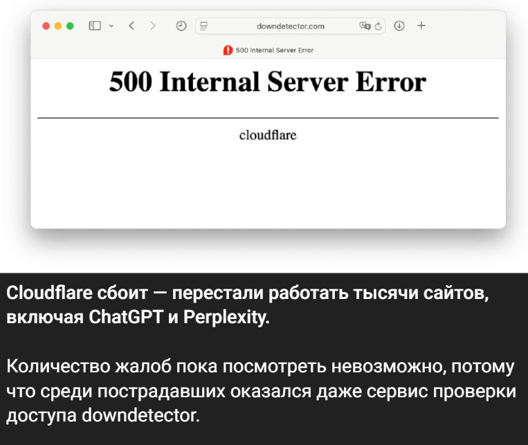This screenshot has width=528, height=445.
Task: Open the sidebar options dropdown chevron
Action: click(x=111, y=26)
